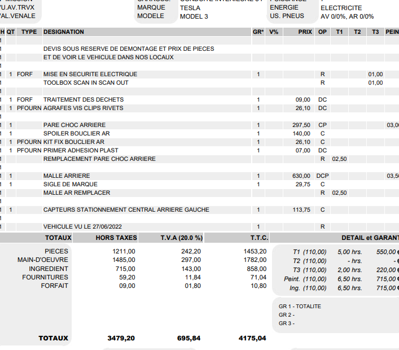399x350 pixels.
Task: Select PRIMER ADHESION PLAST row
Action: pos(200,150)
